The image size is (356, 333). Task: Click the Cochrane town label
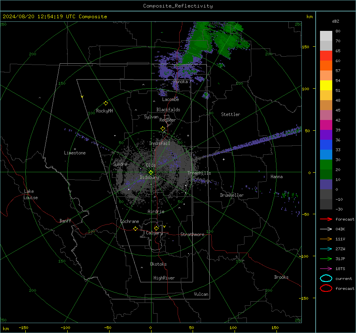click(x=129, y=221)
